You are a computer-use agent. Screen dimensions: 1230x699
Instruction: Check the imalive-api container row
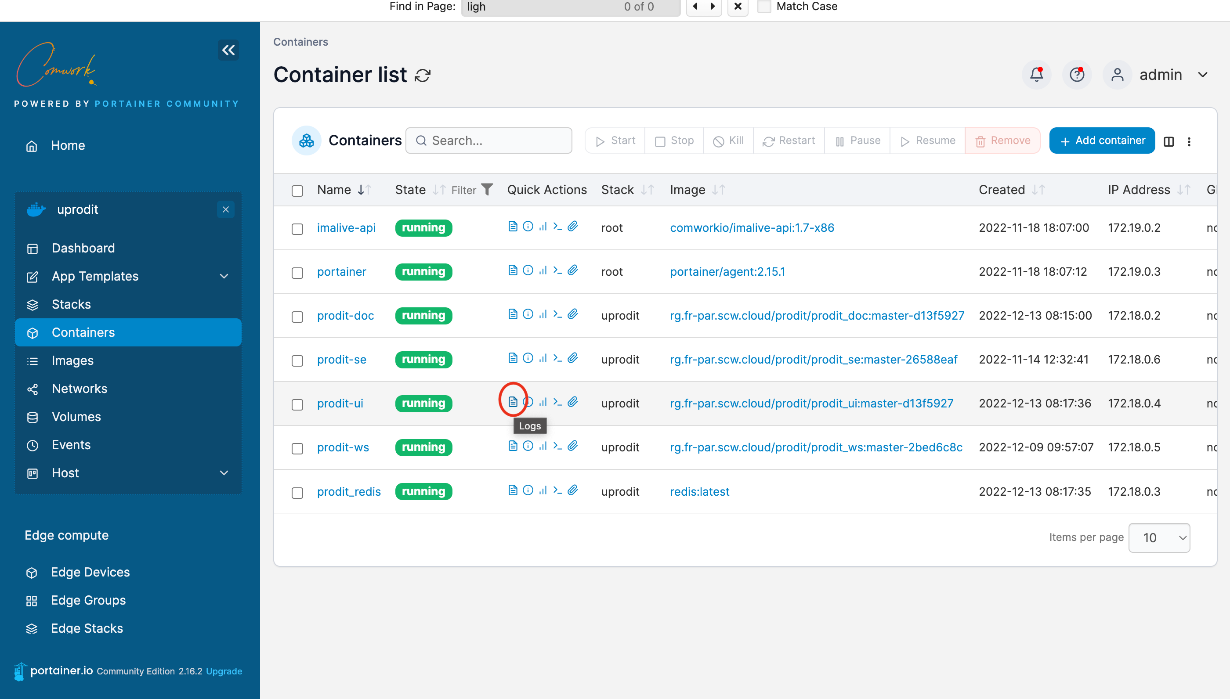click(297, 229)
